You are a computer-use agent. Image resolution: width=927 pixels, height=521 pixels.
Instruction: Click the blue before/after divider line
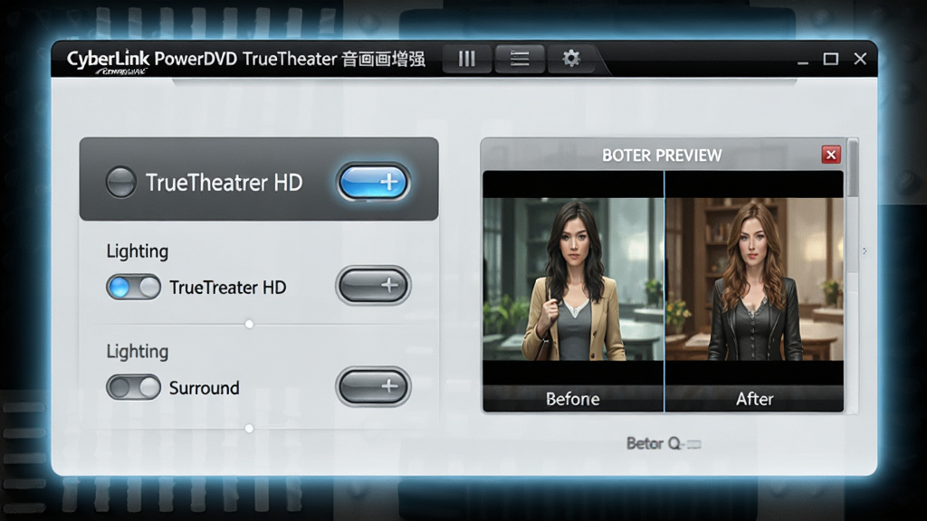click(664, 291)
